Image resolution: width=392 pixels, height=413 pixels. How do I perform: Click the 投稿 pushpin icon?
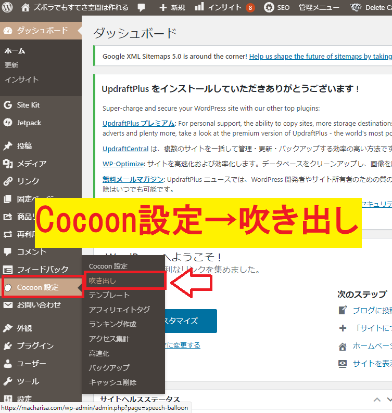[8, 145]
